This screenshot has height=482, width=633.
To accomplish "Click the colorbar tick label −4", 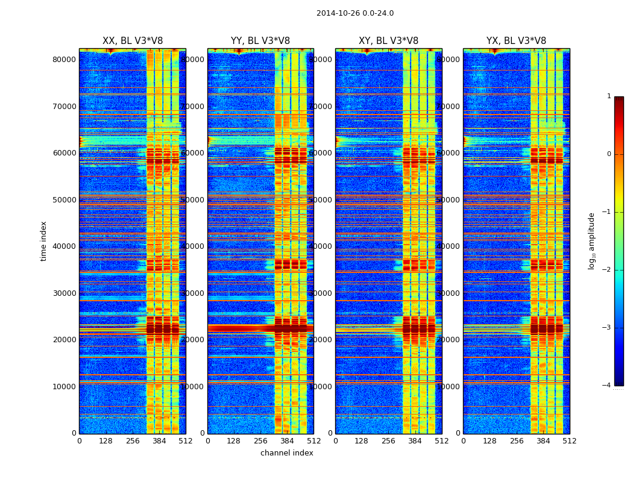I will pos(607,386).
